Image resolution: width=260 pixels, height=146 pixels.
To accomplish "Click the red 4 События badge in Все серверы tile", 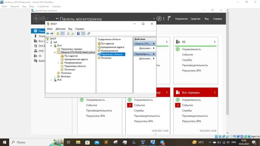I will click(x=177, y=105).
